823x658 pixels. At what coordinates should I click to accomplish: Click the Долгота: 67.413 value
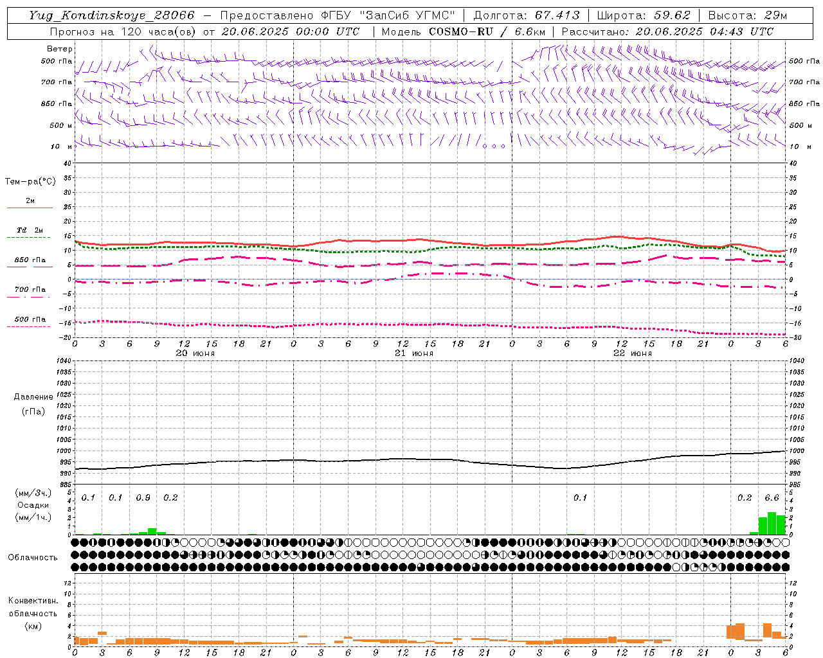[x=526, y=15]
